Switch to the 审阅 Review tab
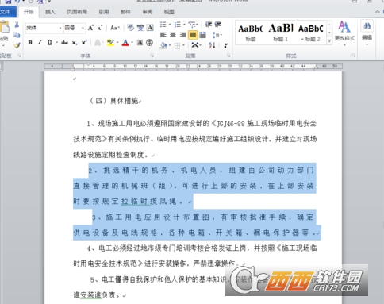Viewport: 384px width, 304px height. (148, 12)
